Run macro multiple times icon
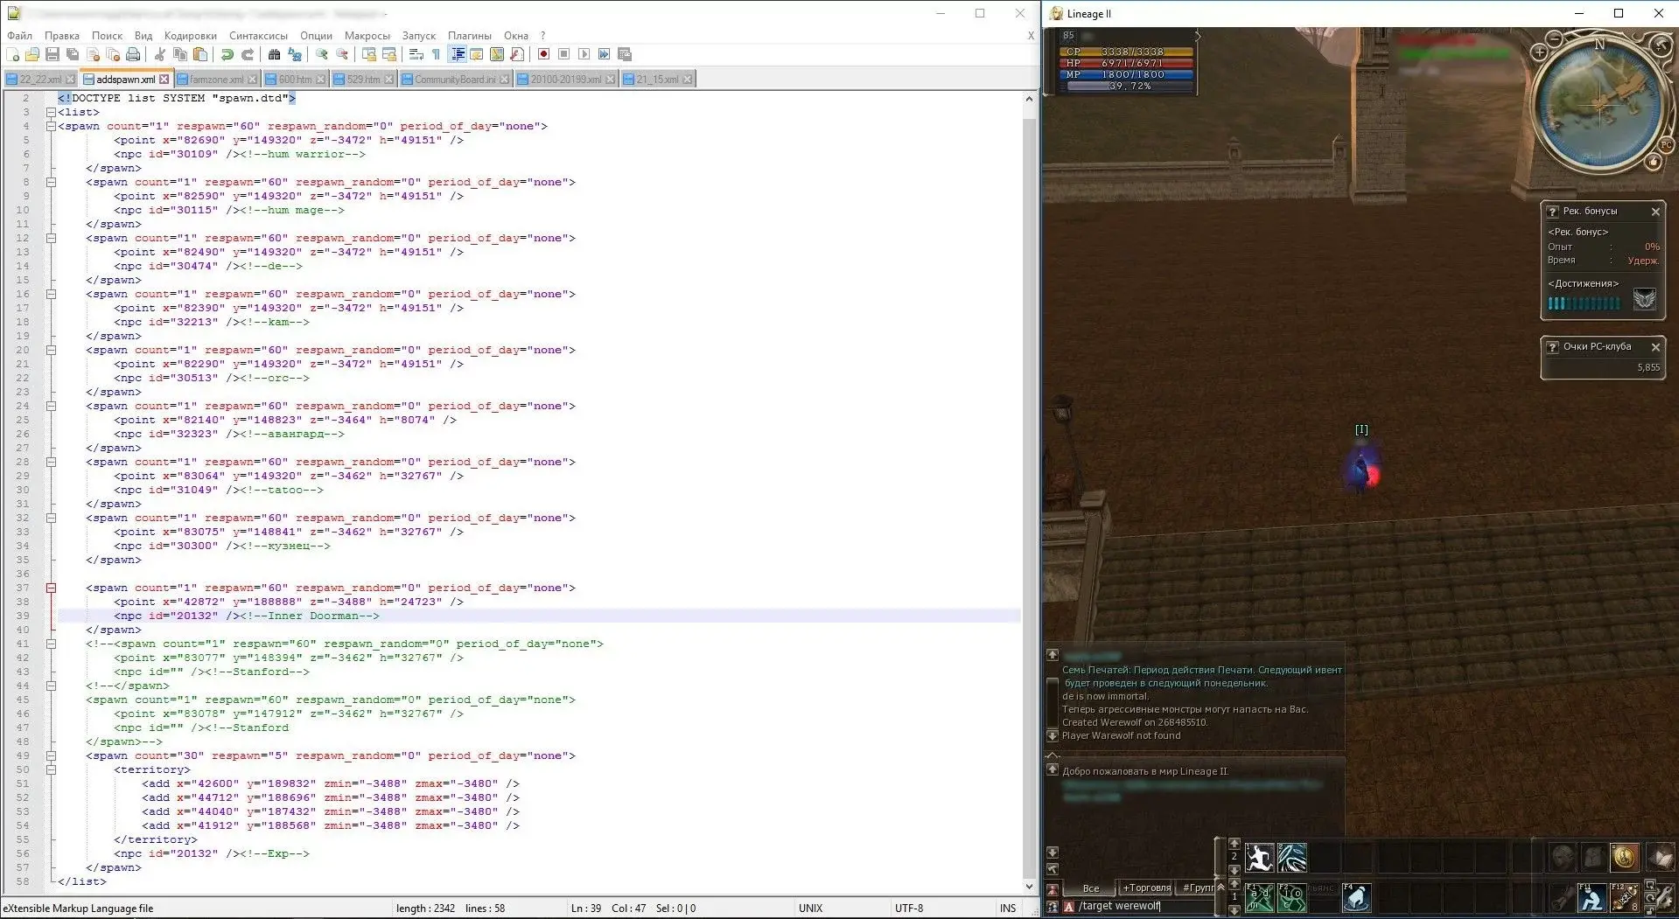Screen dimensions: 1679x919 pos(604,54)
